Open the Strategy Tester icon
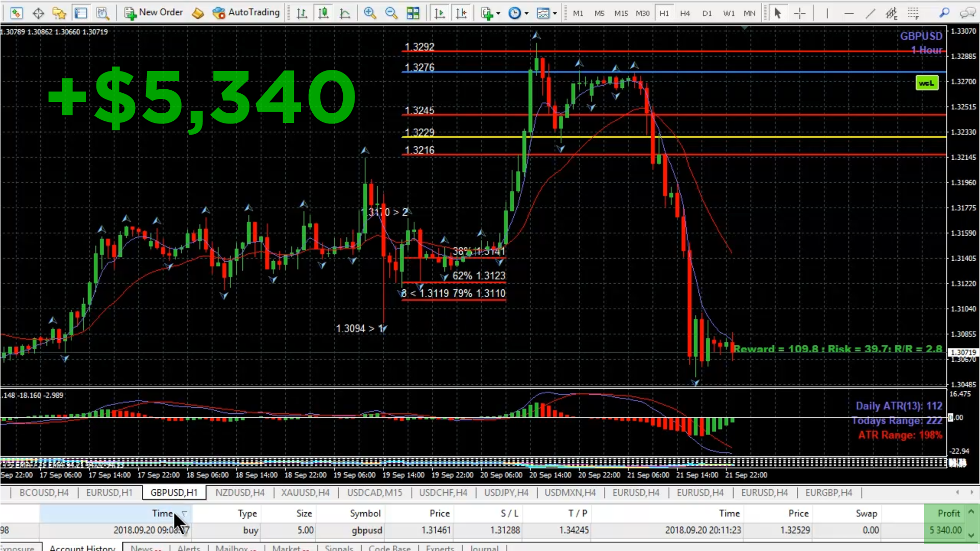 pyautogui.click(x=103, y=13)
